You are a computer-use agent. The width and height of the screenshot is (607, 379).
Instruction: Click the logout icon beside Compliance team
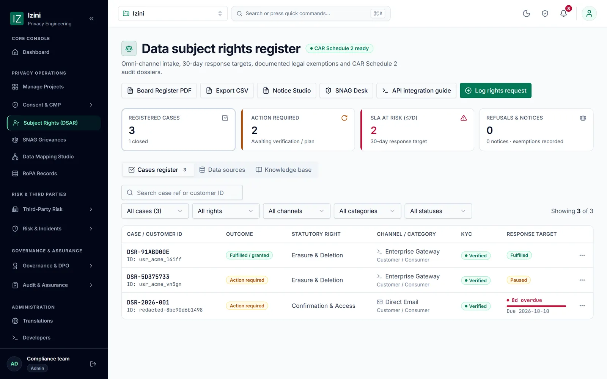(x=93, y=364)
